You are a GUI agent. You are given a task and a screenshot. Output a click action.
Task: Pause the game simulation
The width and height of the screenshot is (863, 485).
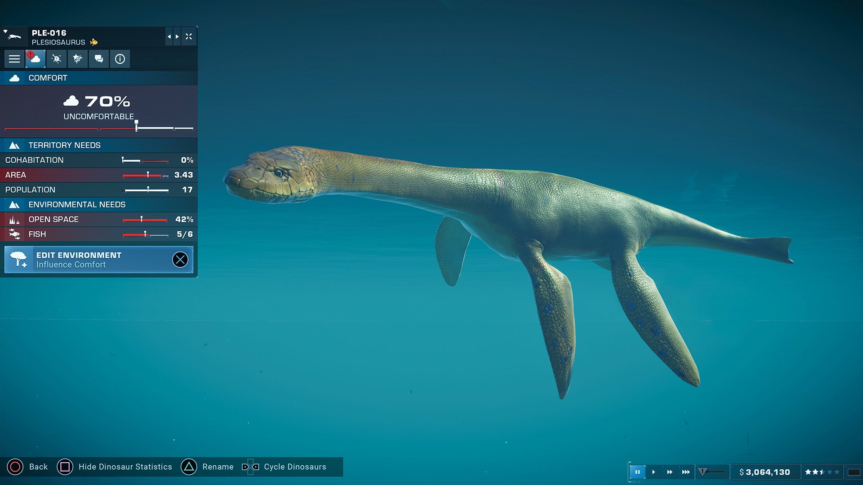tap(638, 472)
